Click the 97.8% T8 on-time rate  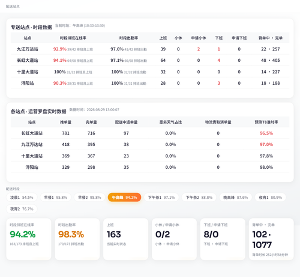(x=266, y=156)
